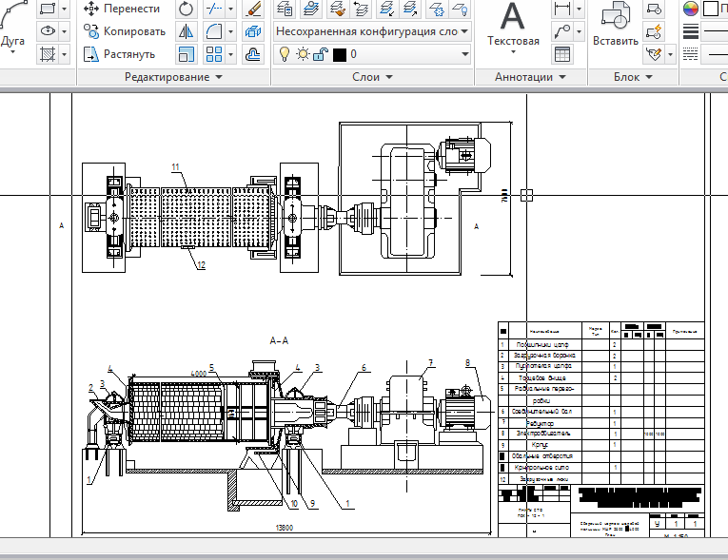Screen dimensions: 728x560
Task: Toggle layer 0 on/off lightbulb
Action: pos(285,54)
